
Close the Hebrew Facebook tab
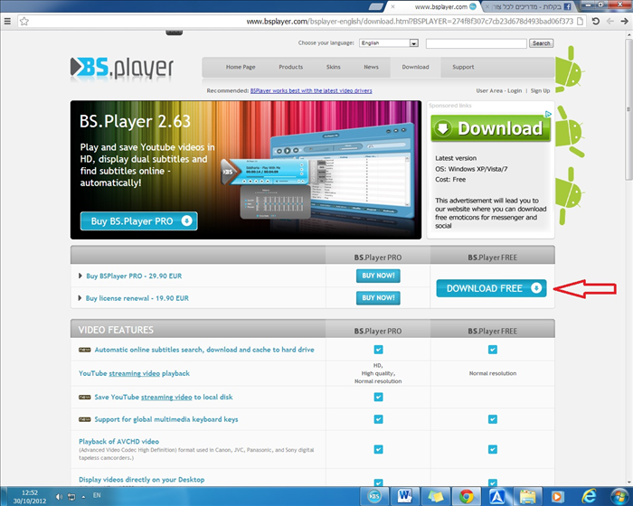487,7
